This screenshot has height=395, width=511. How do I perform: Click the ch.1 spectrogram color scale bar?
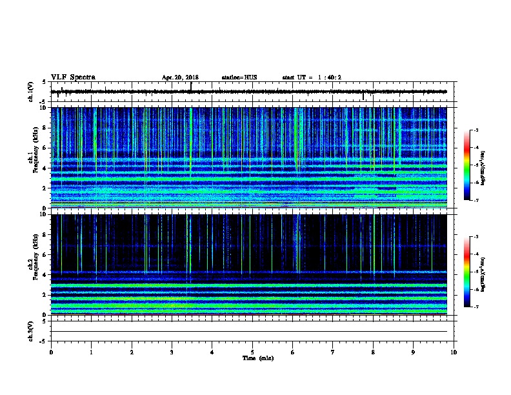click(x=467, y=165)
